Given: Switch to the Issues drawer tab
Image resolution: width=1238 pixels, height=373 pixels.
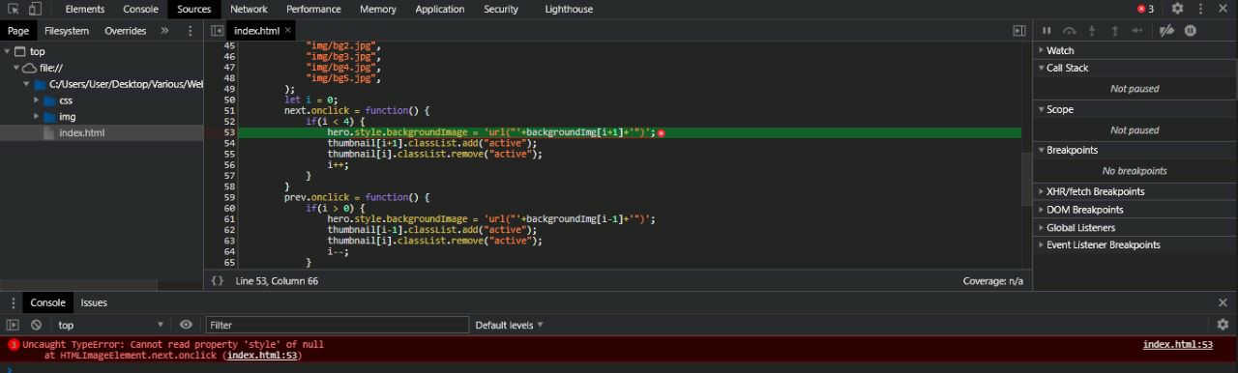Looking at the screenshot, I should pyautogui.click(x=94, y=302).
